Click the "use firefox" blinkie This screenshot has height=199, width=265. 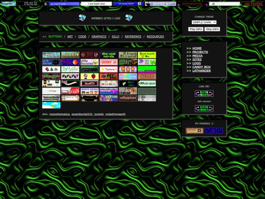(x=253, y=3)
